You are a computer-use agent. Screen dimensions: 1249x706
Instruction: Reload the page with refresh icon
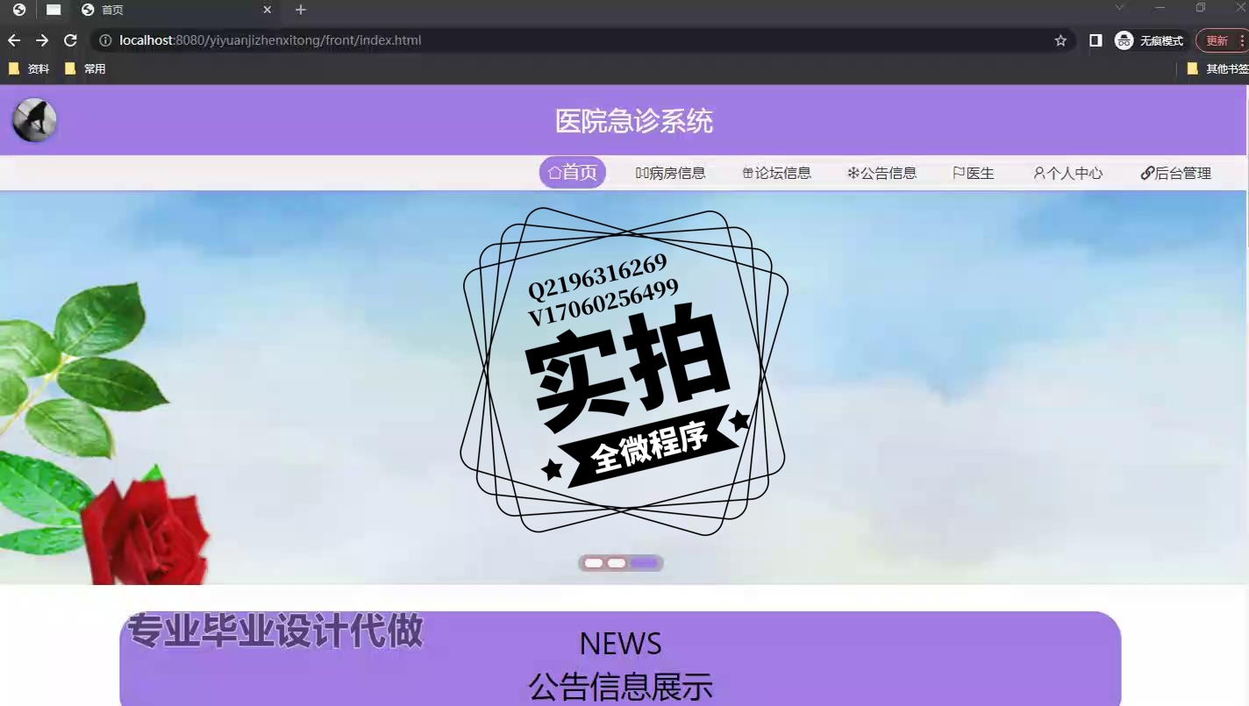[x=70, y=40]
